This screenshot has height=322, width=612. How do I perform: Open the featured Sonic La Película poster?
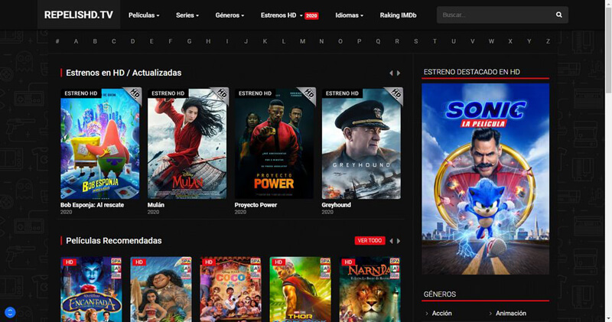coord(485,179)
